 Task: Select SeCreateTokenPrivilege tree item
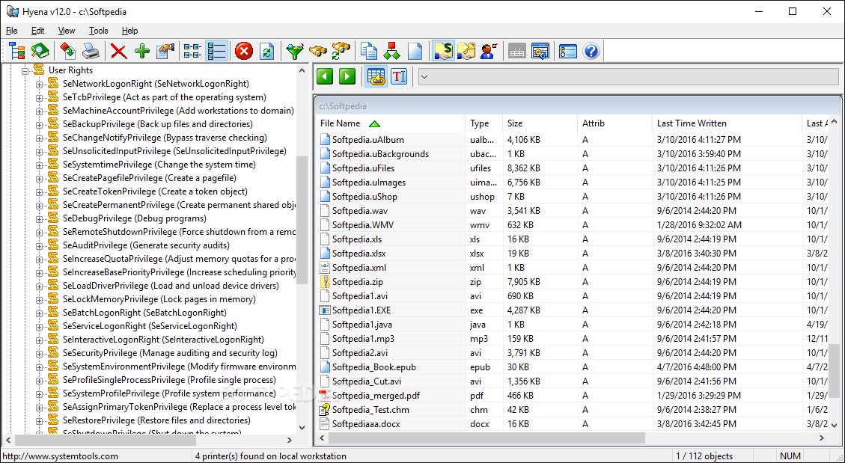[155, 191]
